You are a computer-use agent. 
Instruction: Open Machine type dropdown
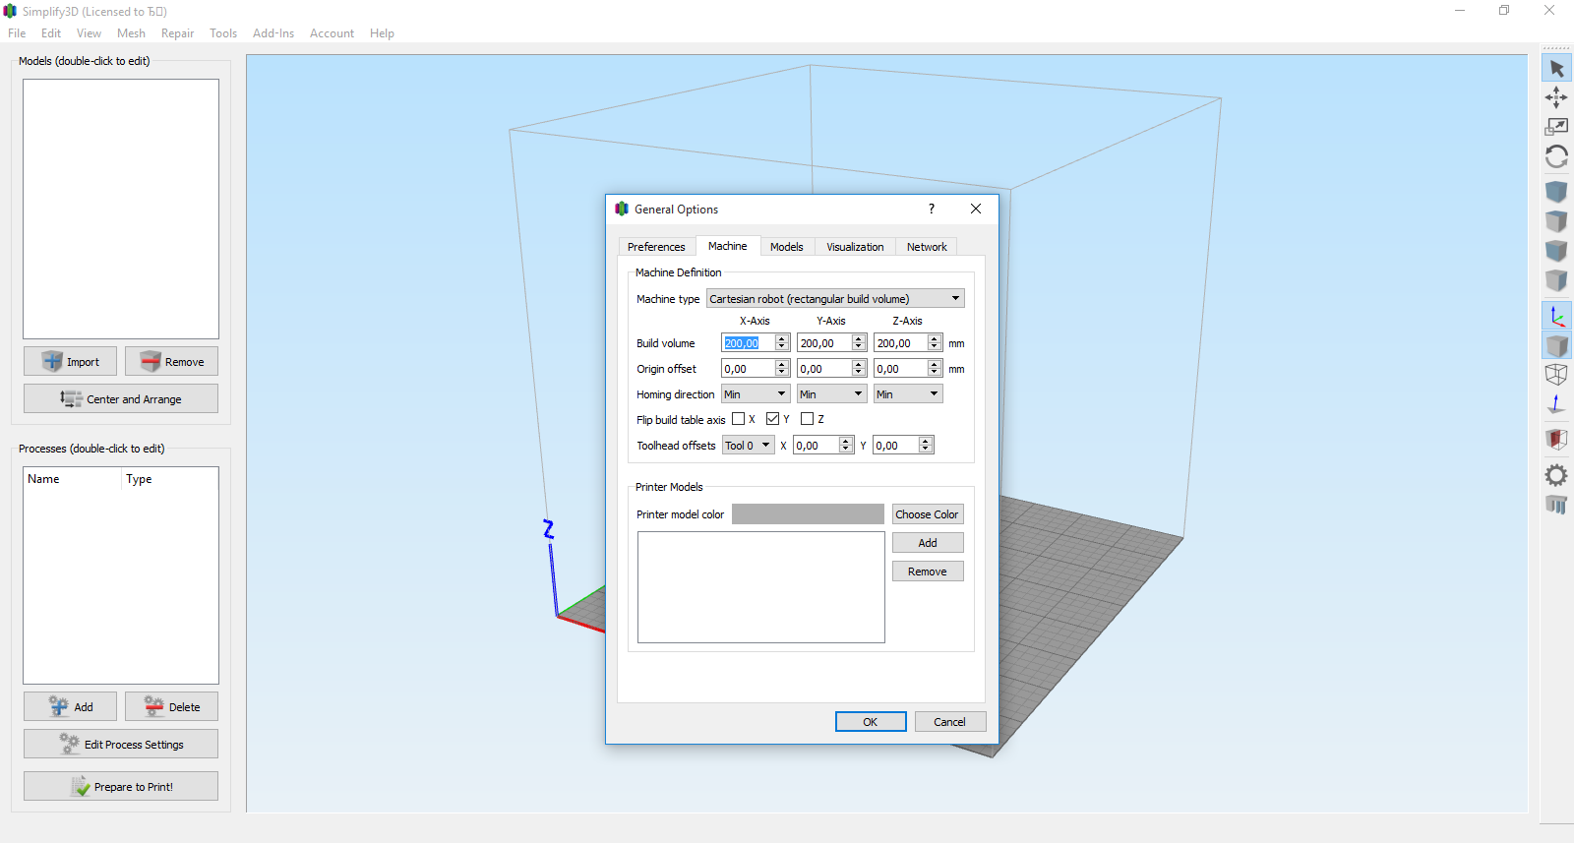point(835,298)
